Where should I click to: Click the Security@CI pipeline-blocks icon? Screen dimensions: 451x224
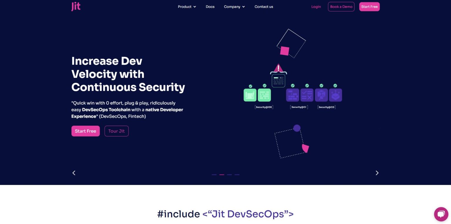tap(292, 95)
